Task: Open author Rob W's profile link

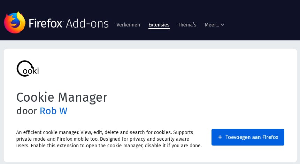Action: click(x=53, y=111)
